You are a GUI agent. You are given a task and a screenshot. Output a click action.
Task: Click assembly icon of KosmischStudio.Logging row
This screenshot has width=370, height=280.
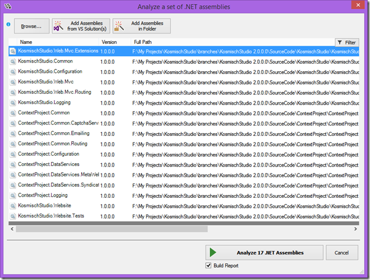[13, 103]
